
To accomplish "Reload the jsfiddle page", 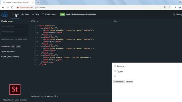I will (x=12, y=7).
